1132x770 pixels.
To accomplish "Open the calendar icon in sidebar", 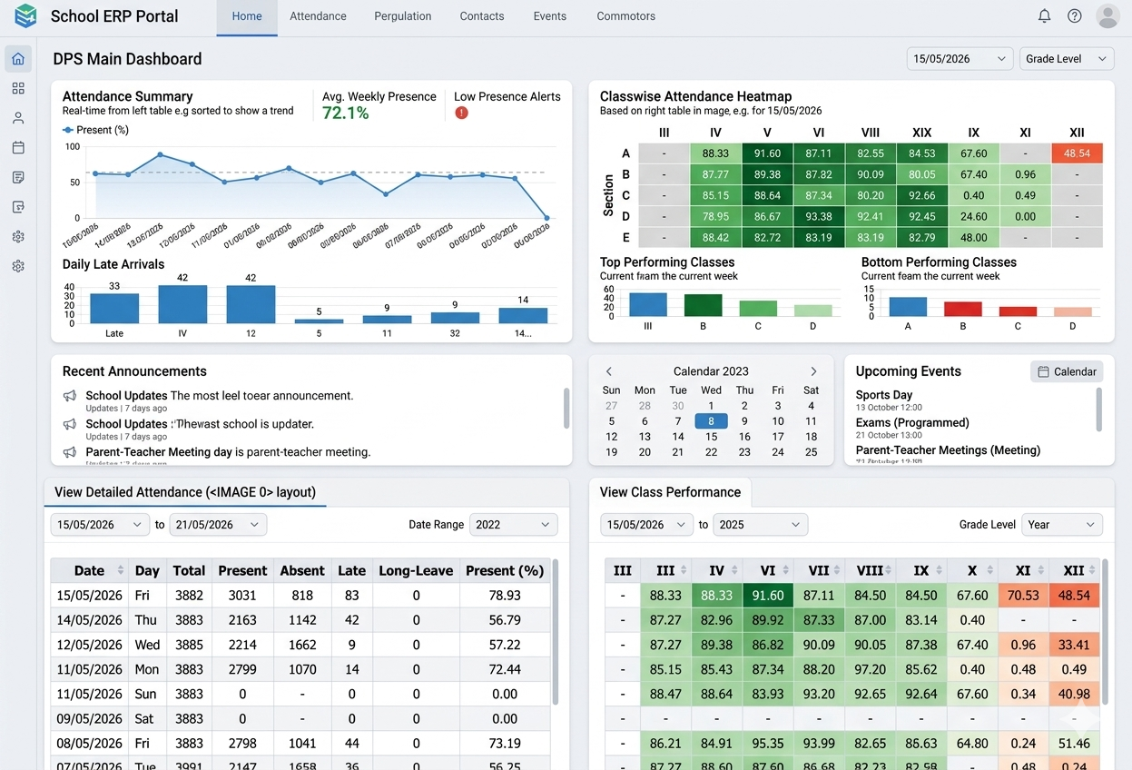I will click(x=18, y=147).
